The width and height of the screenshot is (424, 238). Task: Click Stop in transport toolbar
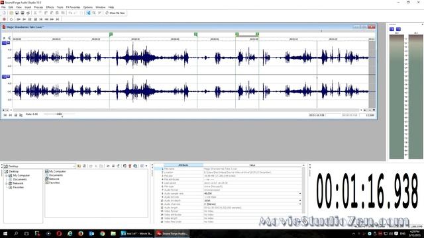35,19
